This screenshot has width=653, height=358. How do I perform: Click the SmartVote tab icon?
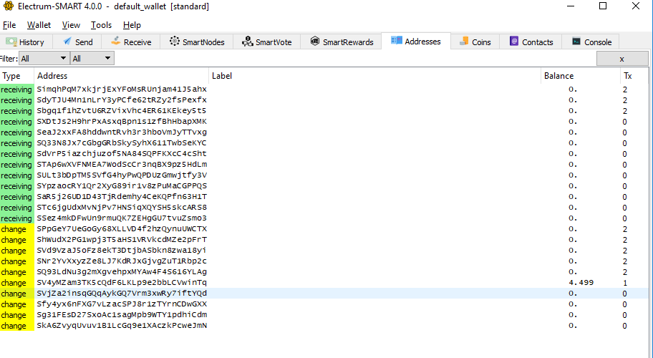pyautogui.click(x=247, y=42)
